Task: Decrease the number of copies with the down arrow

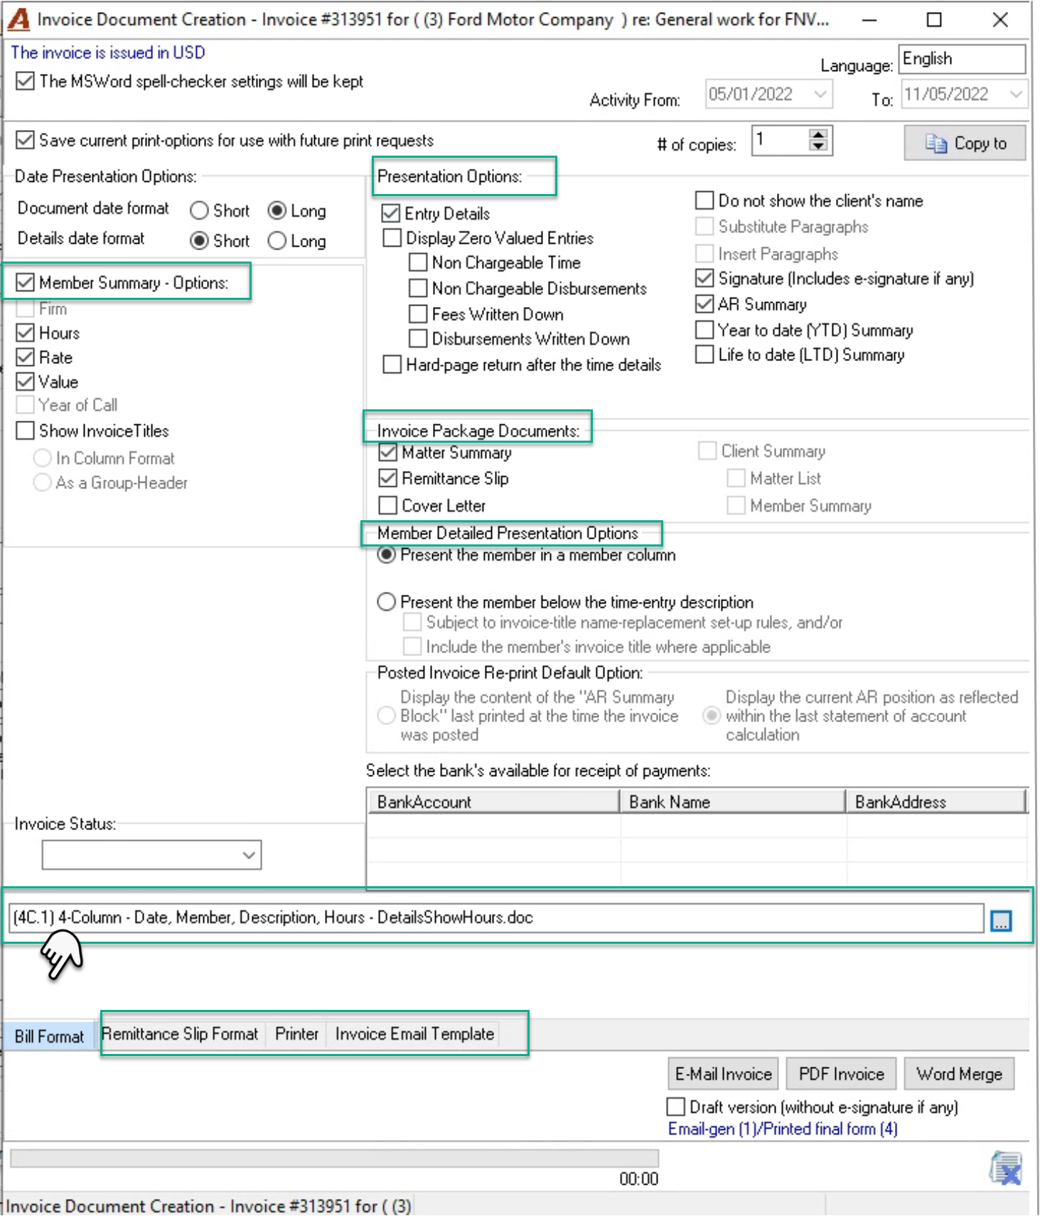Action: tap(818, 146)
